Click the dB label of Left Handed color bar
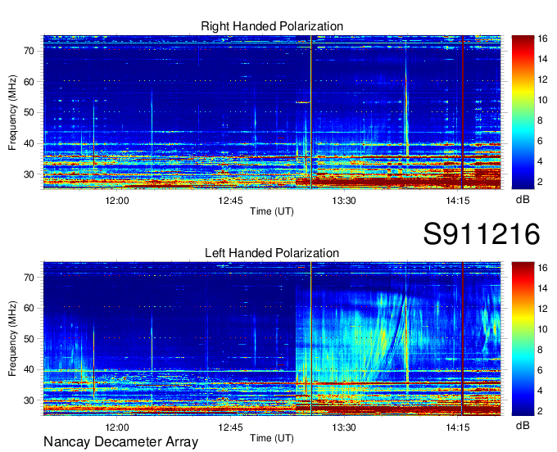The height and width of the screenshot is (452, 557). click(523, 426)
